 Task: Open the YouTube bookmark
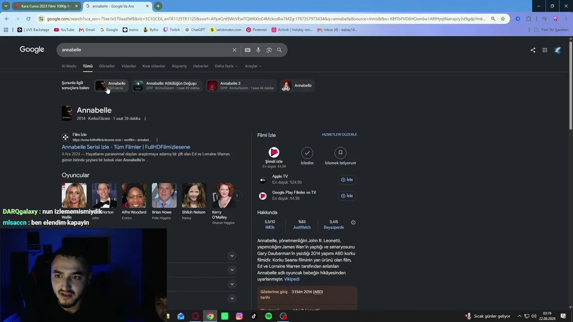coord(64,30)
